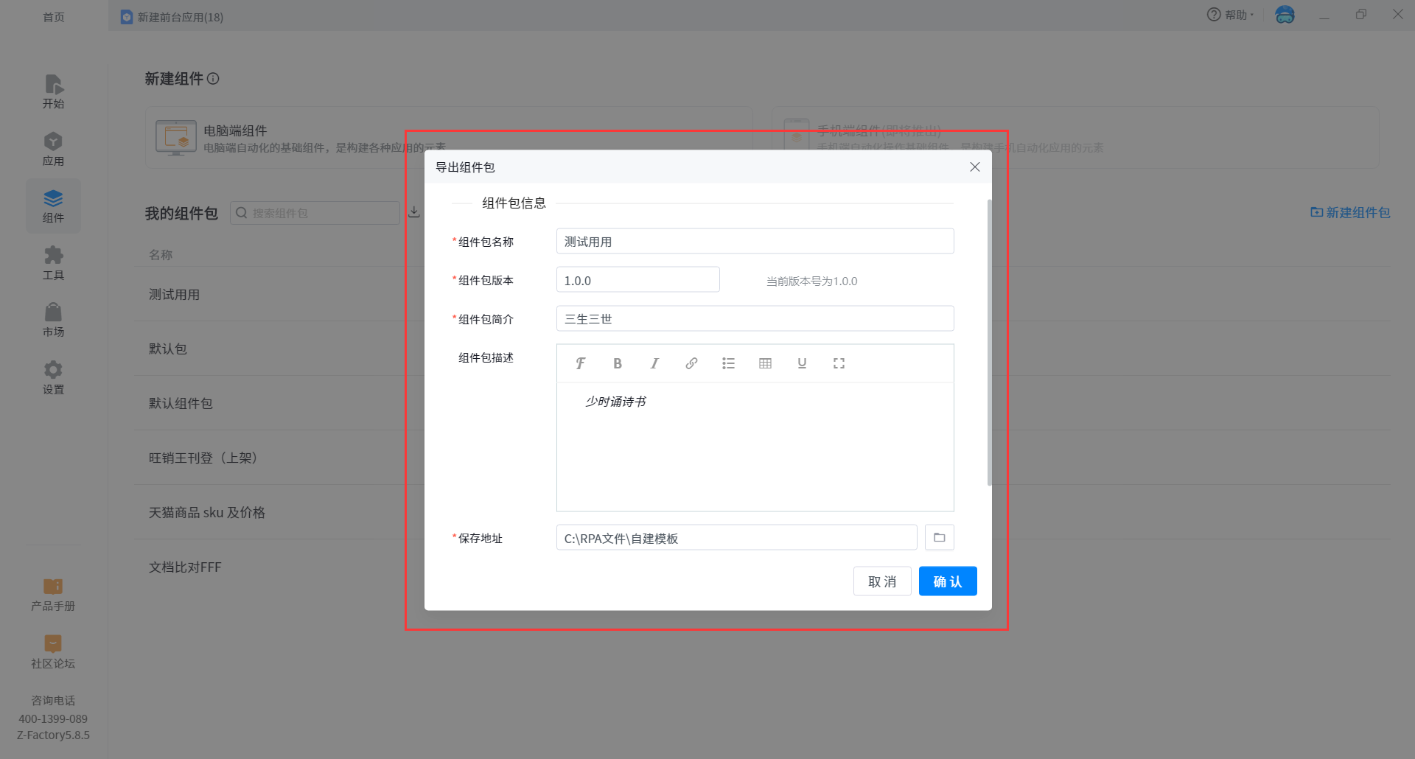Click the 保存地址 path input field
The width and height of the screenshot is (1415, 759).
point(736,538)
